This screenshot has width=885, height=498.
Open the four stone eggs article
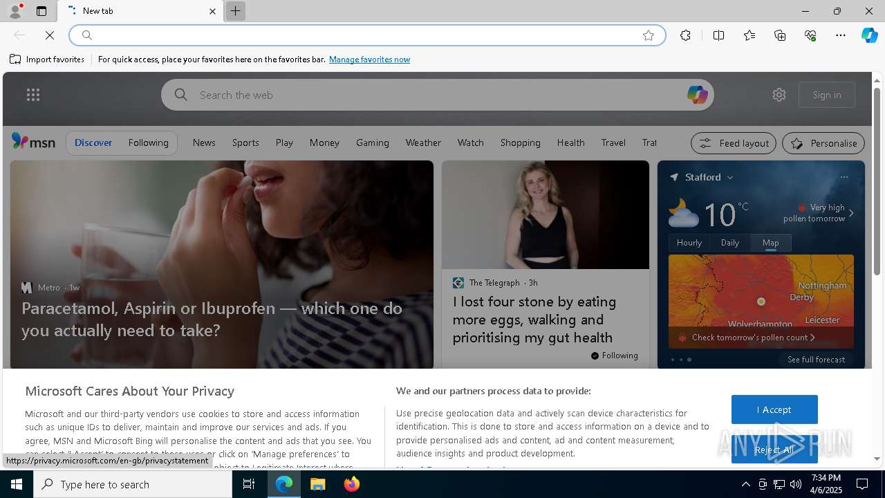(534, 320)
